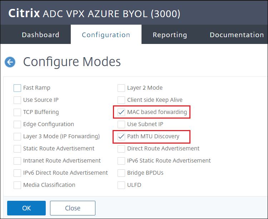Switch to the Reporting tab
Screen dimensions: 268x219
[170, 35]
